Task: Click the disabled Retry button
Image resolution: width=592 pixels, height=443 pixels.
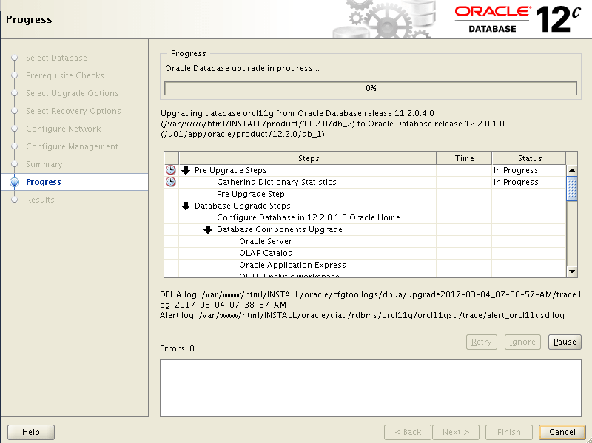Action: 482,342
